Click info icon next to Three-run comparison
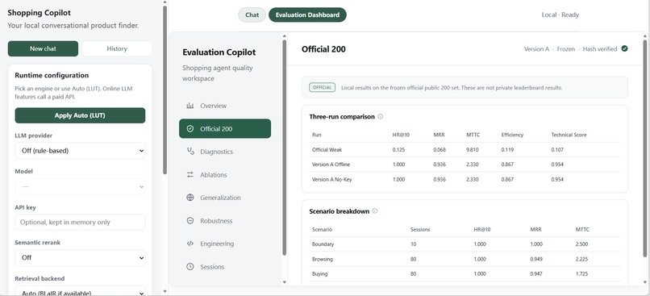 pyautogui.click(x=380, y=116)
